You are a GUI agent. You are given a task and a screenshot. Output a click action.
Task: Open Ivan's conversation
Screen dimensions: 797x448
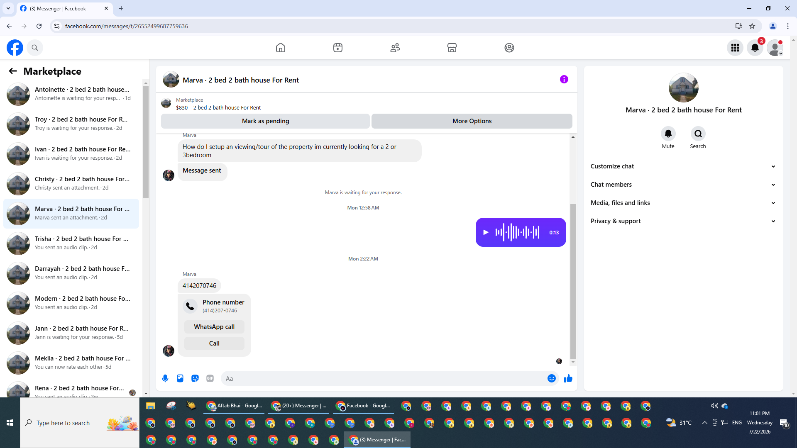click(71, 153)
